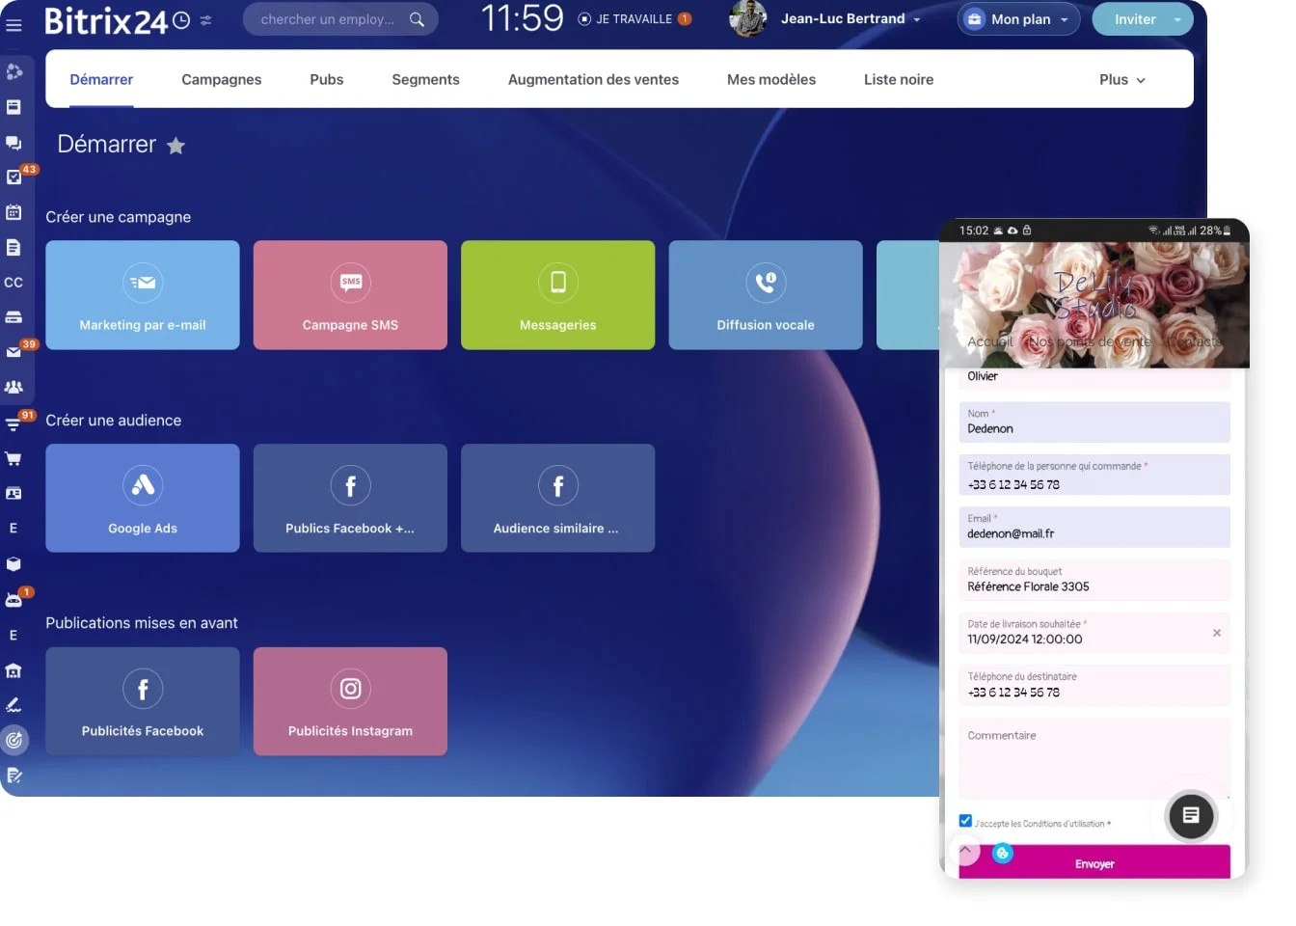This screenshot has height=926, width=1296.
Task: Click the employee search field
Action: pyautogui.click(x=333, y=18)
